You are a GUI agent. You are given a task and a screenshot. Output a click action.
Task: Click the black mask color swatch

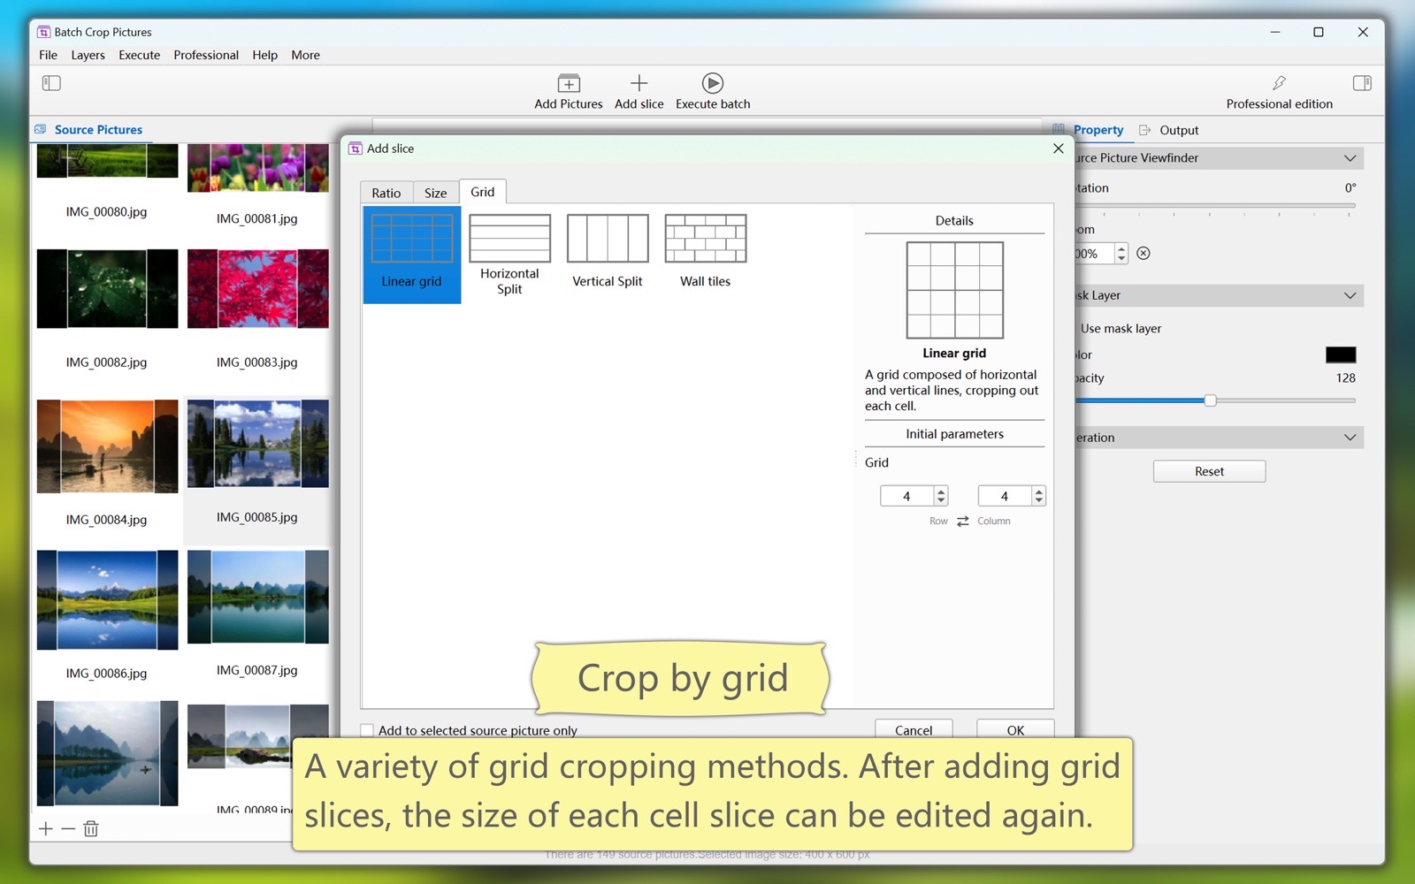click(x=1340, y=354)
